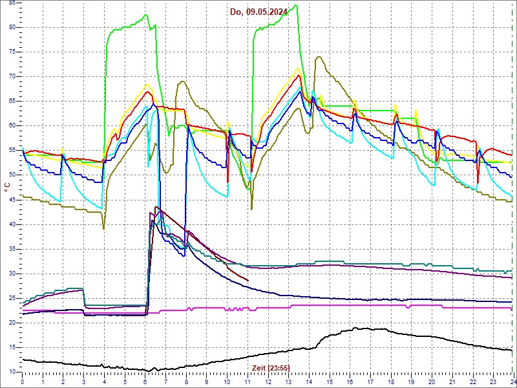The width and height of the screenshot is (517, 388).
Task: Click the 20 value on temperature axis
Action: click(x=12, y=323)
